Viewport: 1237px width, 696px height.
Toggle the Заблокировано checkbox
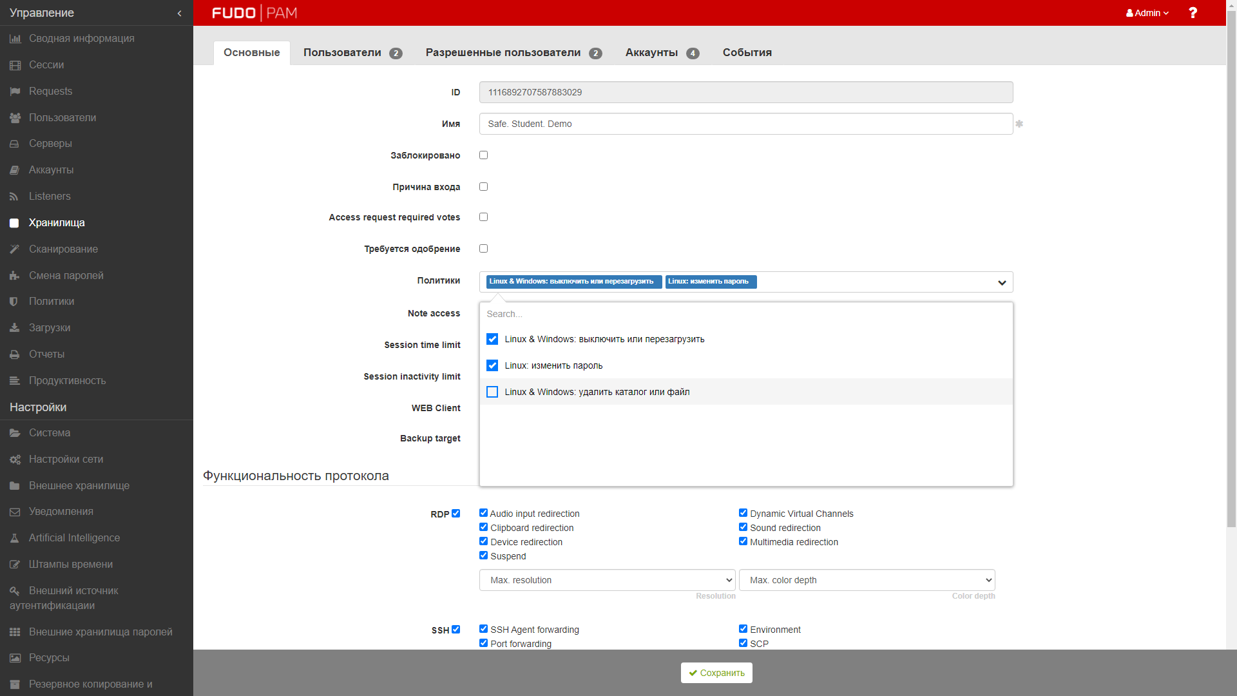coord(483,155)
